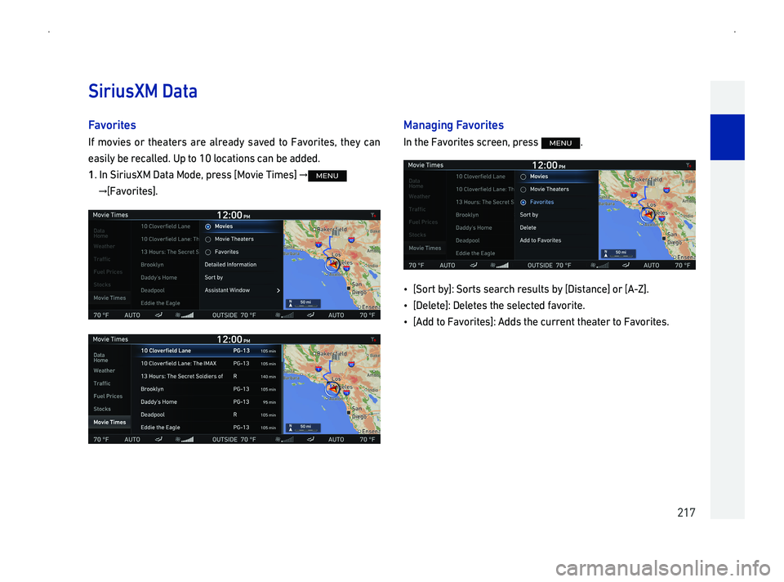Open Weather in rated movie list screenshot sidebar
Viewport: 784px width, 582px height.
pyautogui.click(x=104, y=371)
